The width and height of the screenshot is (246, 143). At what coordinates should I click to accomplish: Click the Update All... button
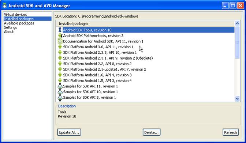coord(69,132)
